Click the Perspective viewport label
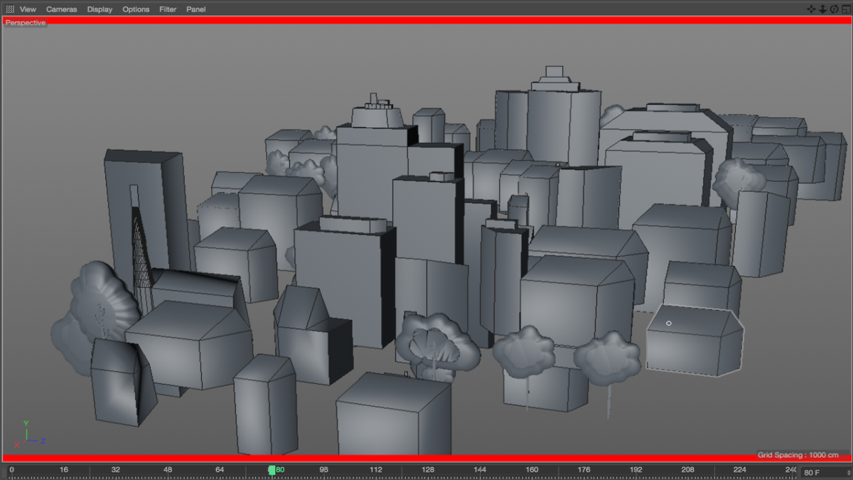 click(26, 23)
